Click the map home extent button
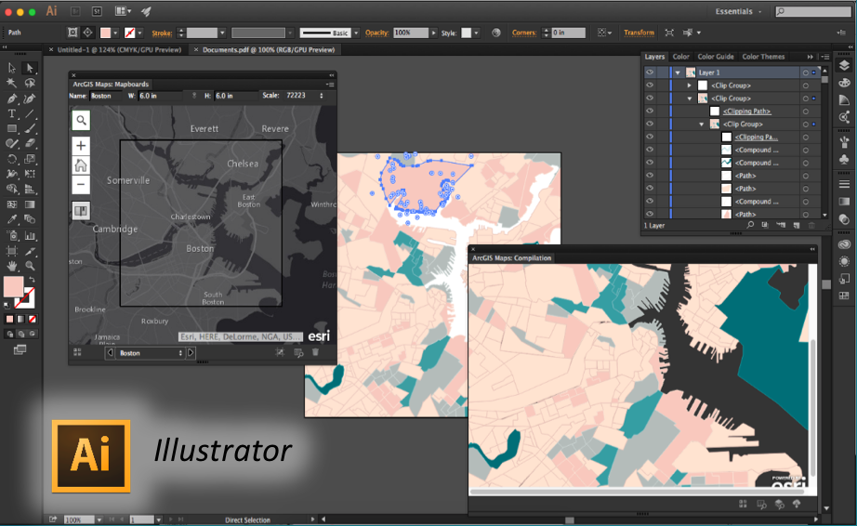The height and width of the screenshot is (526, 857). (82, 165)
